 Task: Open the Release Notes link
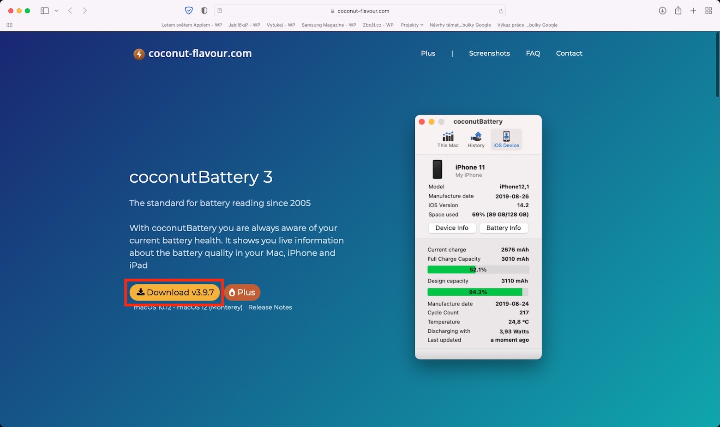(270, 307)
